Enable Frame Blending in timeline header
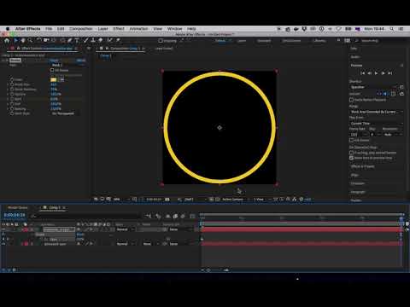The height and width of the screenshot is (307, 410). coord(175,217)
